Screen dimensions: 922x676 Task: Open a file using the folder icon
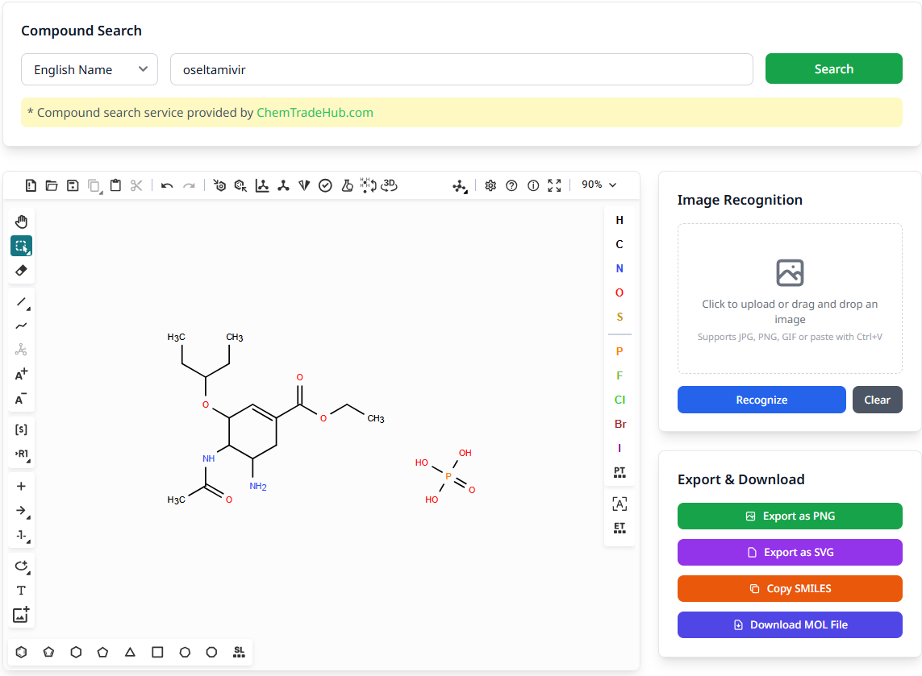point(52,185)
